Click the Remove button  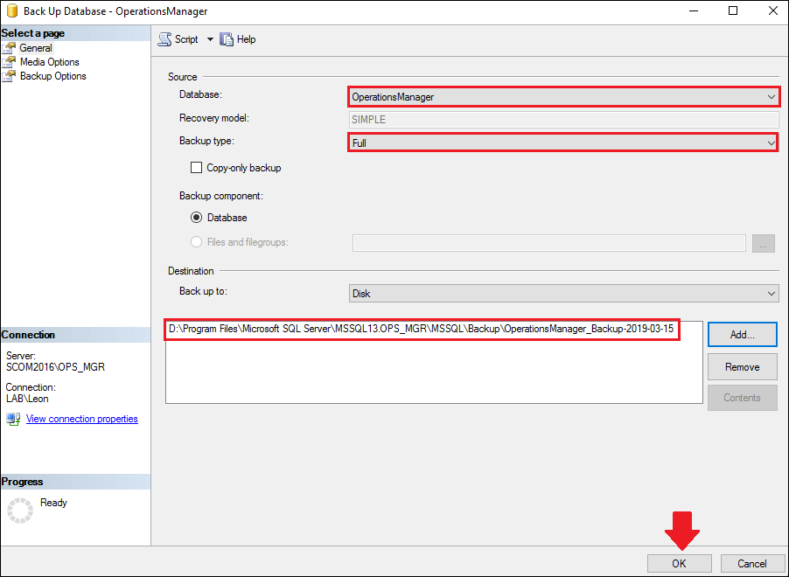click(743, 366)
